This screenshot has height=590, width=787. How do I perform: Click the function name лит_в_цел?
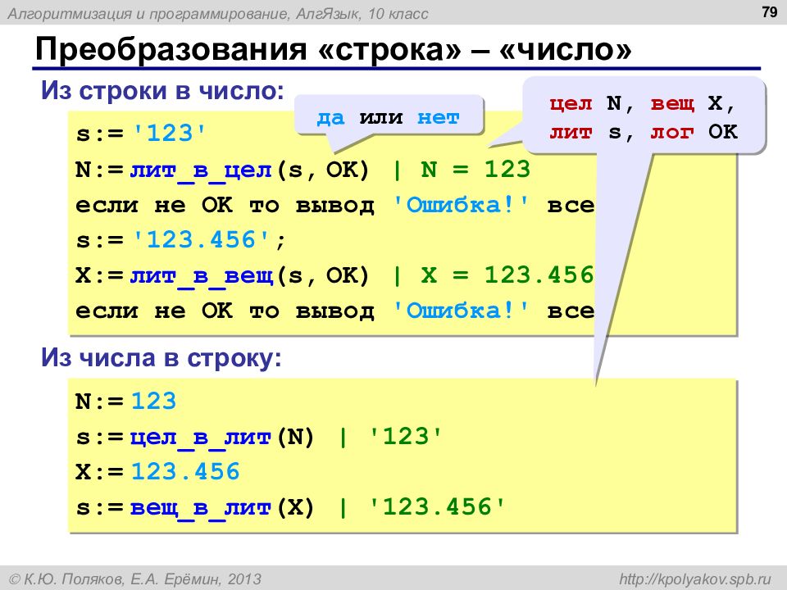coord(201,170)
